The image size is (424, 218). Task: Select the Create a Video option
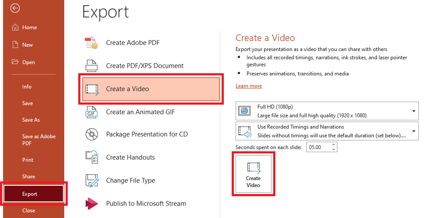click(x=151, y=89)
